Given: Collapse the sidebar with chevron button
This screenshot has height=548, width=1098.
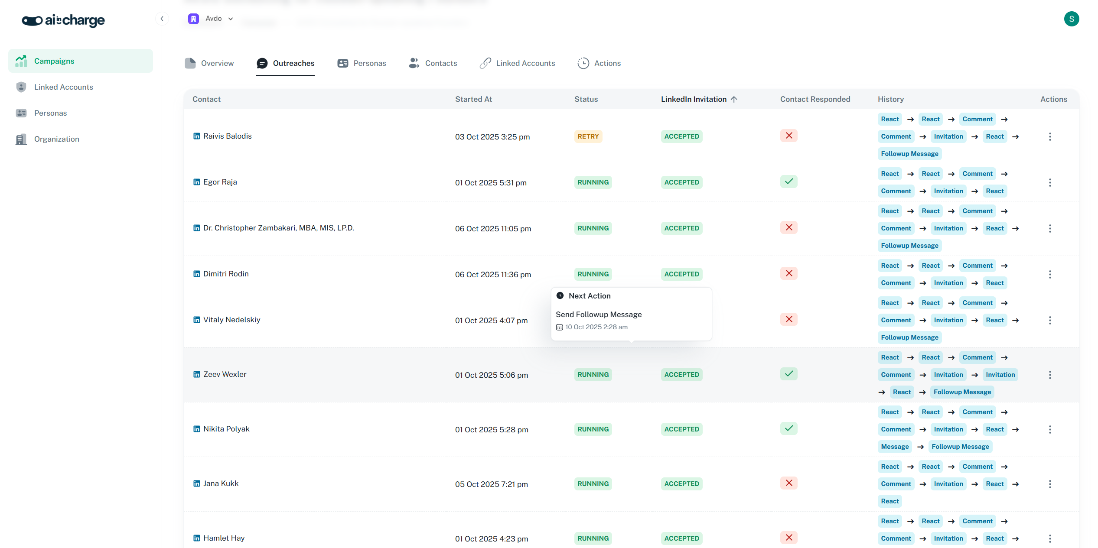Looking at the screenshot, I should click(x=162, y=19).
